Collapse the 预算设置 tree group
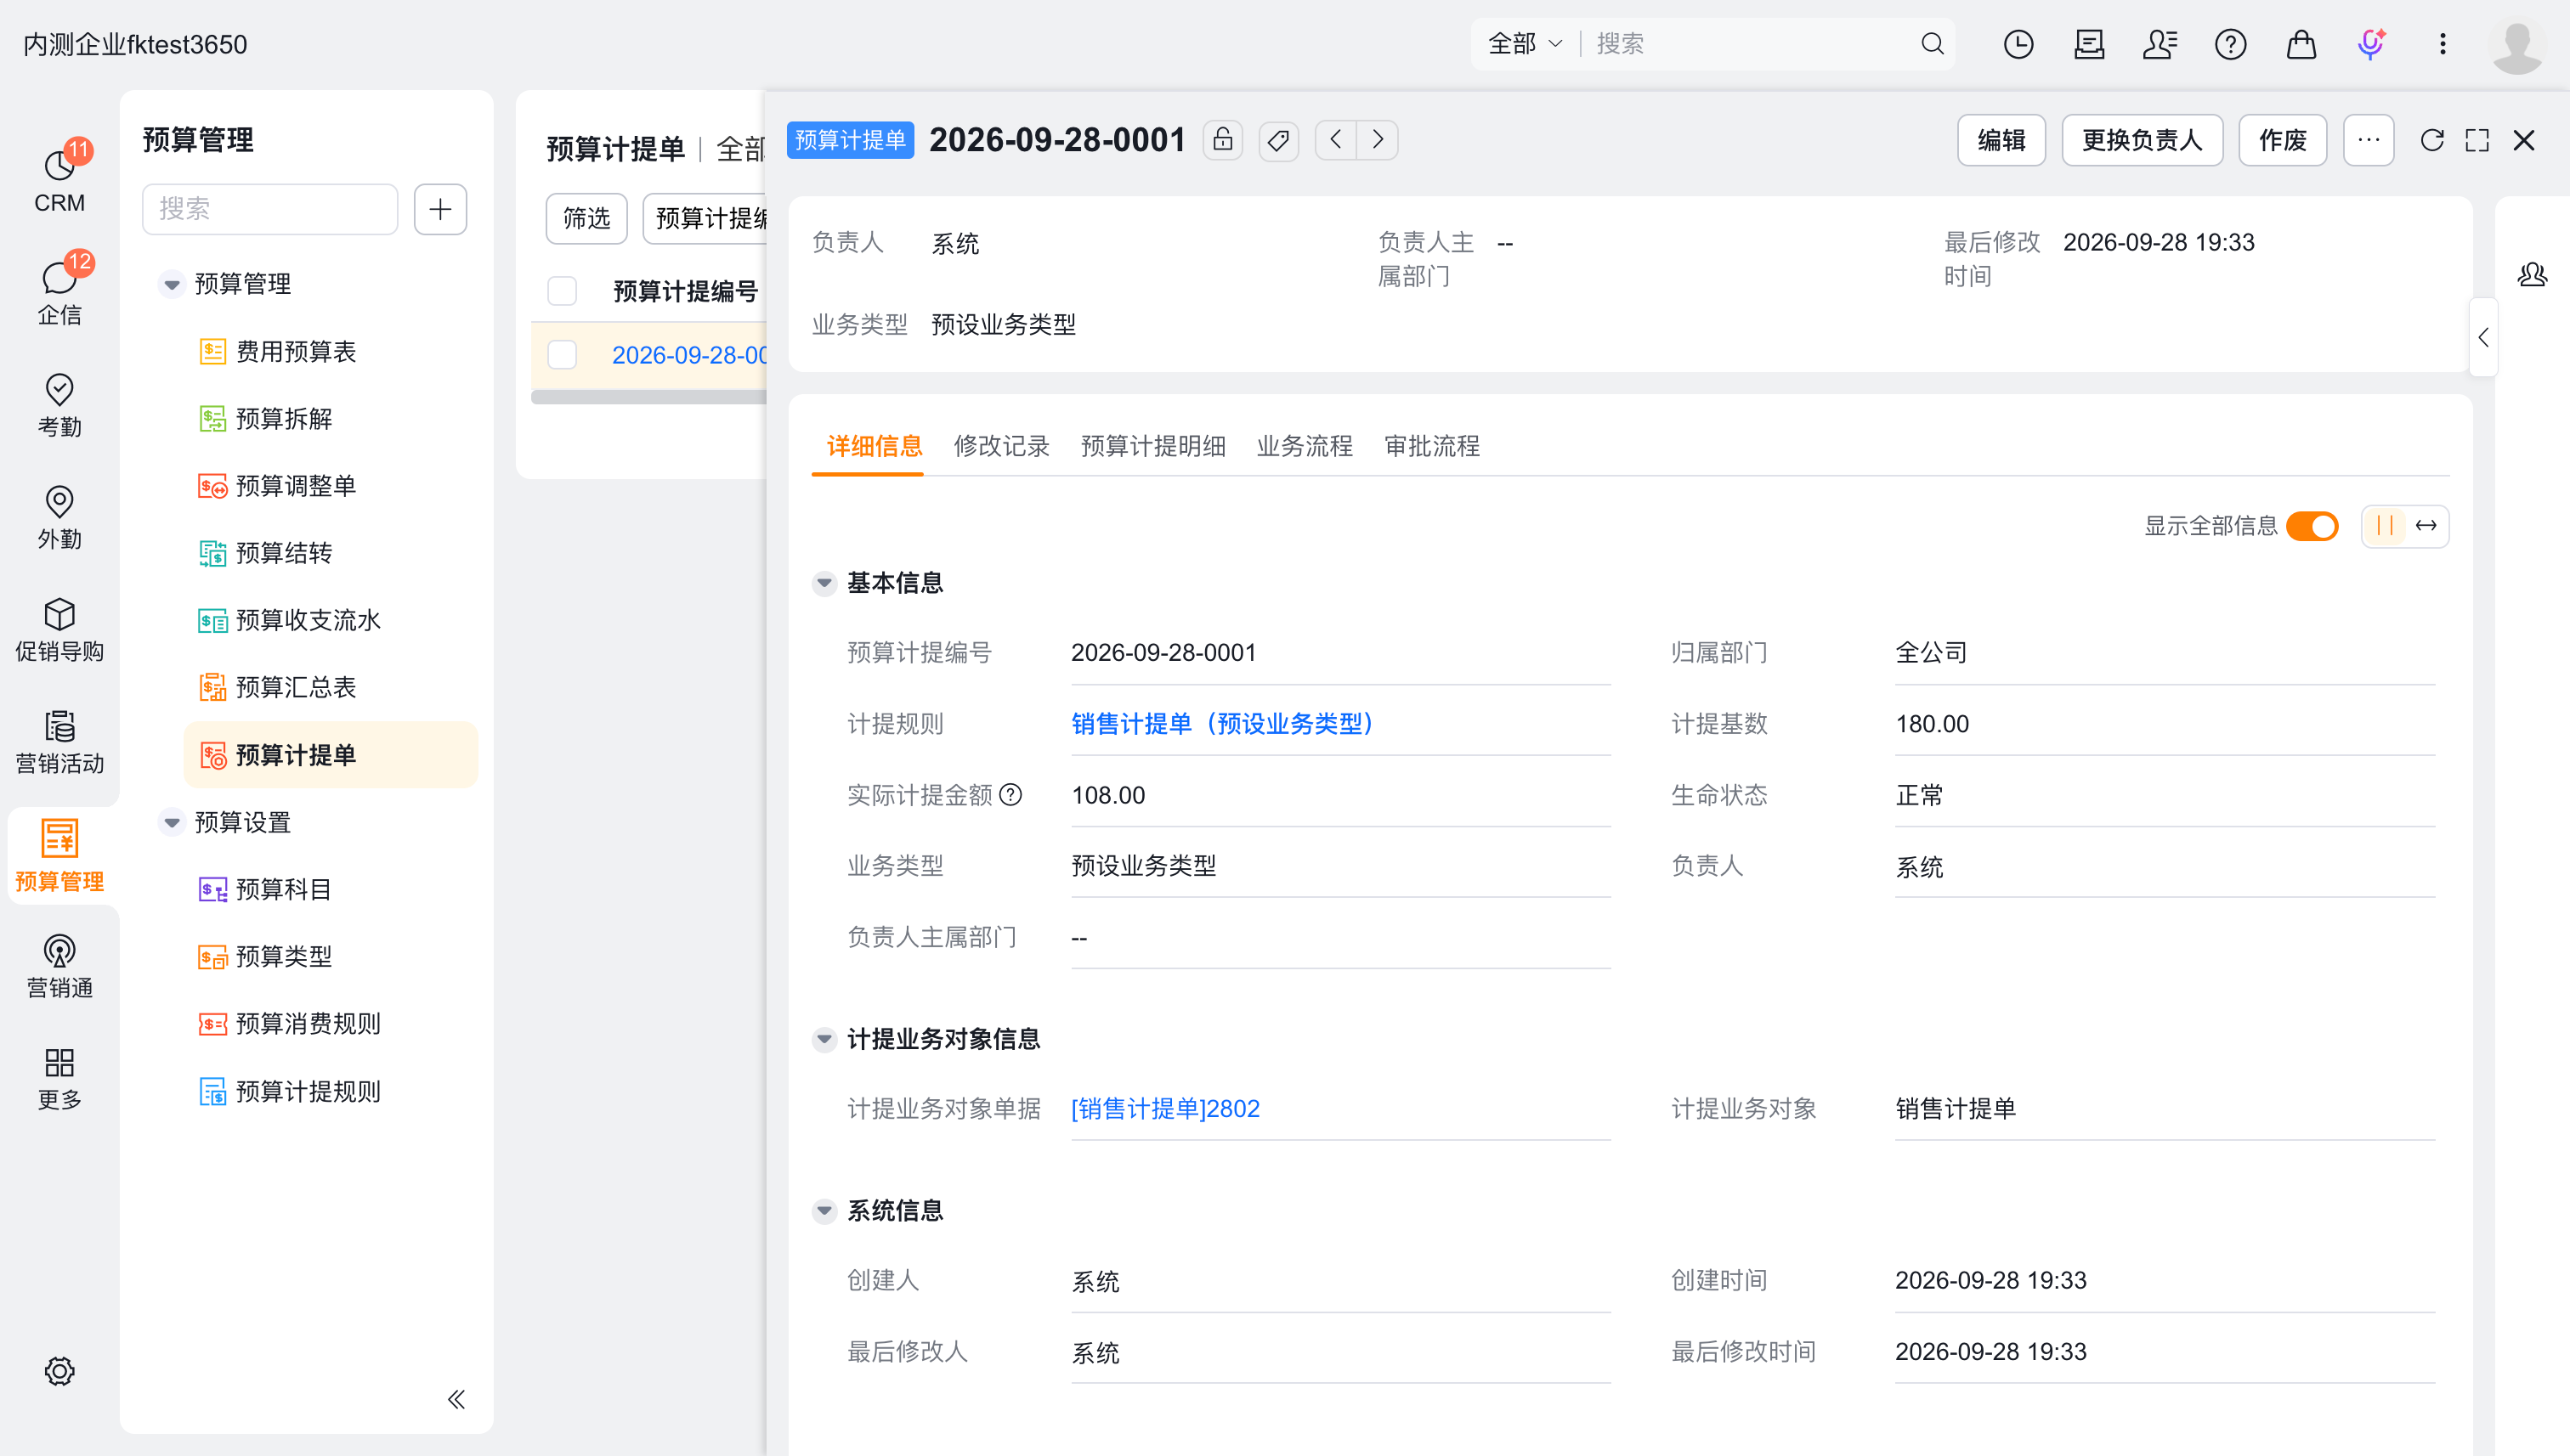This screenshot has width=2570, height=1456. click(x=172, y=822)
